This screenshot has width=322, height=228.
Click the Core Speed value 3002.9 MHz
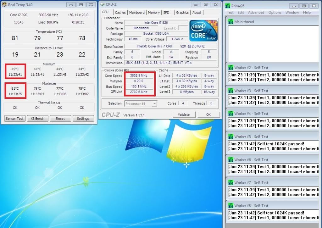point(139,75)
